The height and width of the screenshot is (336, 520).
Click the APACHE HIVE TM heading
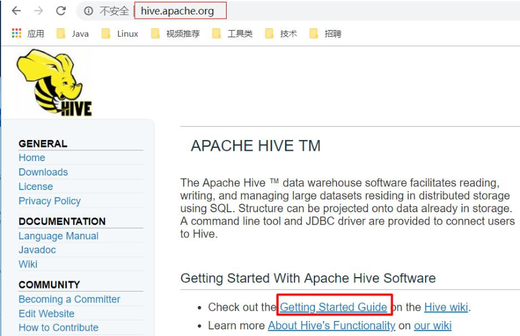(255, 146)
